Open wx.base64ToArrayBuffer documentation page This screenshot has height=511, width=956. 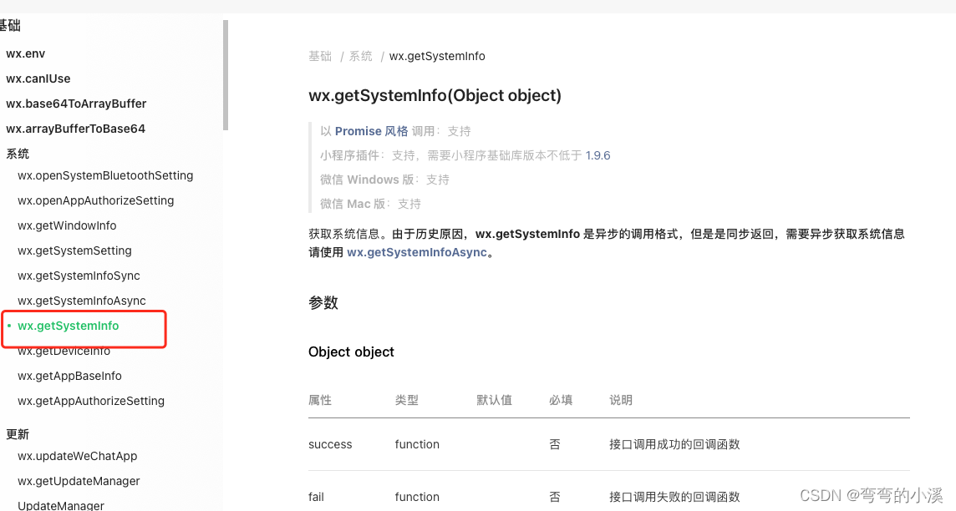[x=76, y=104]
